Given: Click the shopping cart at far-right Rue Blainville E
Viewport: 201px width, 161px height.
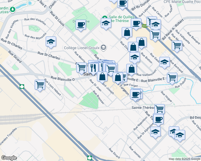Looking at the screenshot, I should click(172, 78).
